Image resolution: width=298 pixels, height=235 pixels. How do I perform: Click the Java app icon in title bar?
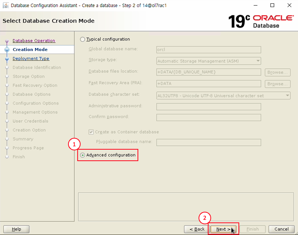6,5
